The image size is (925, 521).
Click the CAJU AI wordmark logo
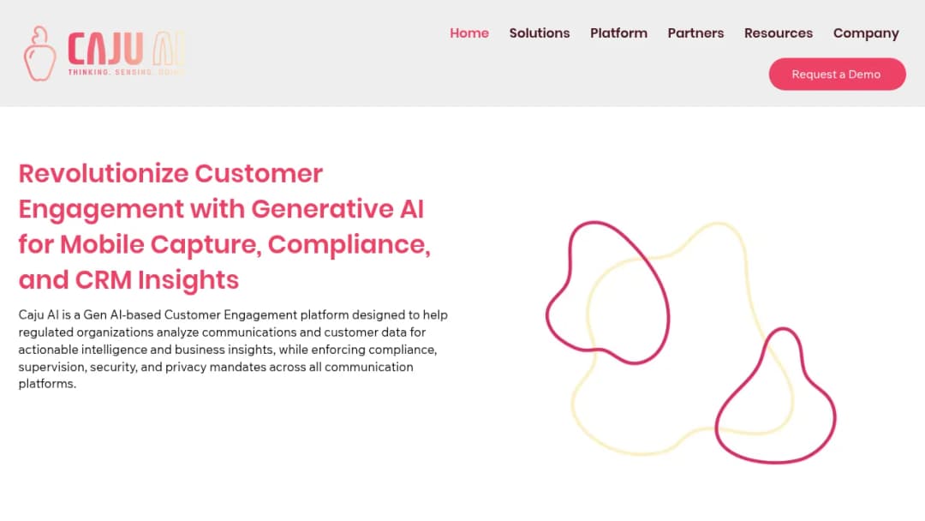tap(126, 48)
